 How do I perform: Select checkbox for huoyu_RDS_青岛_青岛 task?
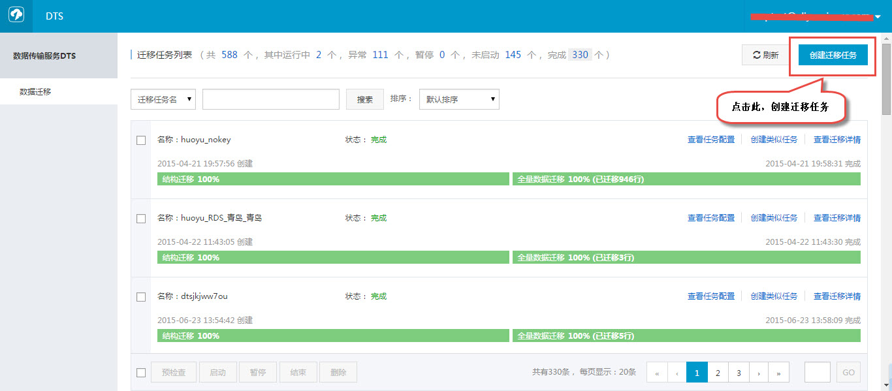[x=141, y=219]
